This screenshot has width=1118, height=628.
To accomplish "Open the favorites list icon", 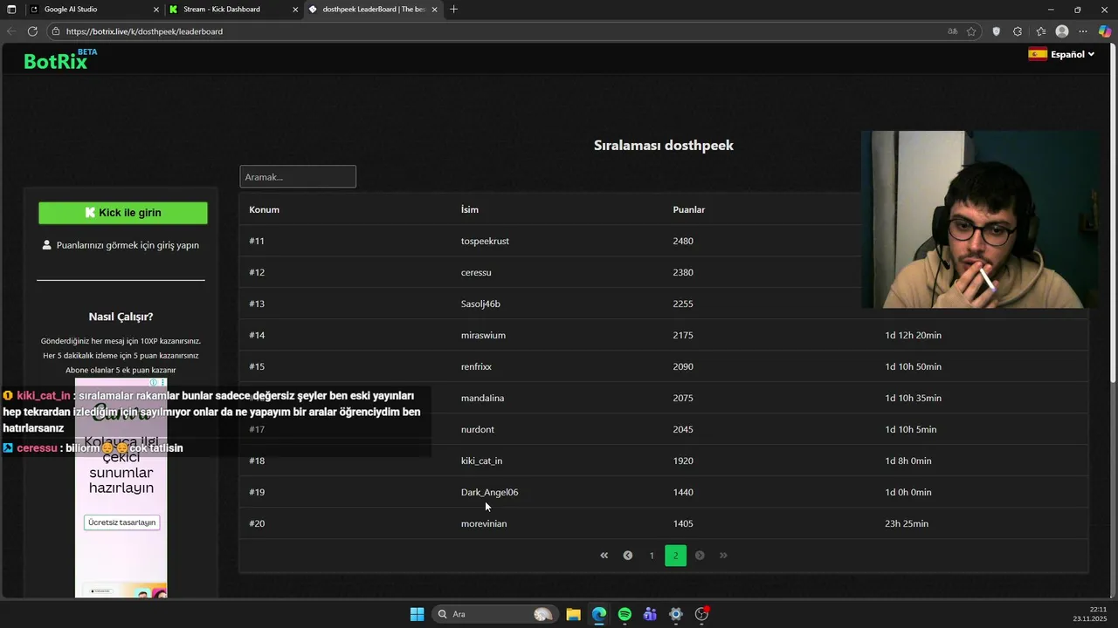I will (x=1040, y=31).
